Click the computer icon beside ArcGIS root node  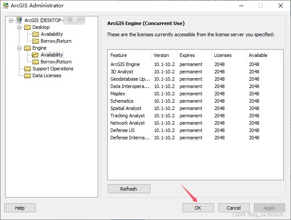[x=19, y=20]
